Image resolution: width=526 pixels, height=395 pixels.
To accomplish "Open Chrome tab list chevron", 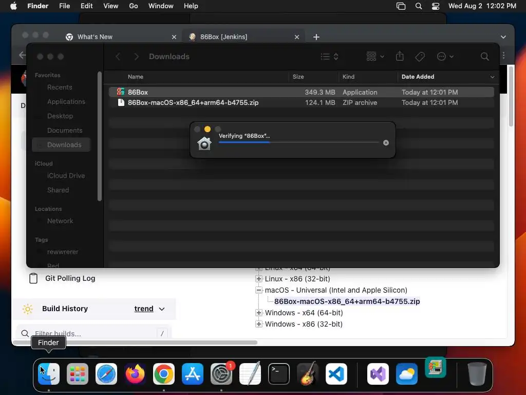I will [503, 37].
